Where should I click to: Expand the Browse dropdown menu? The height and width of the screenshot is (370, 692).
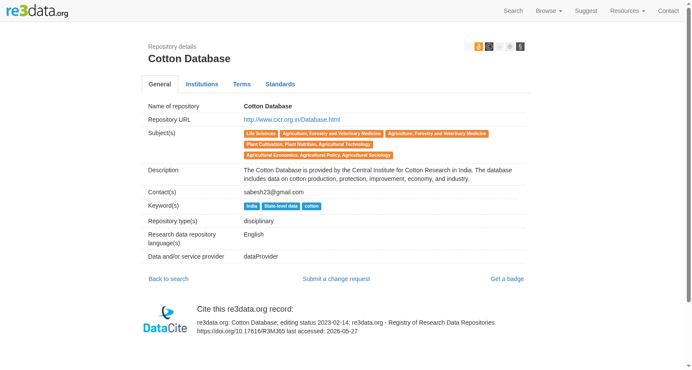(548, 11)
